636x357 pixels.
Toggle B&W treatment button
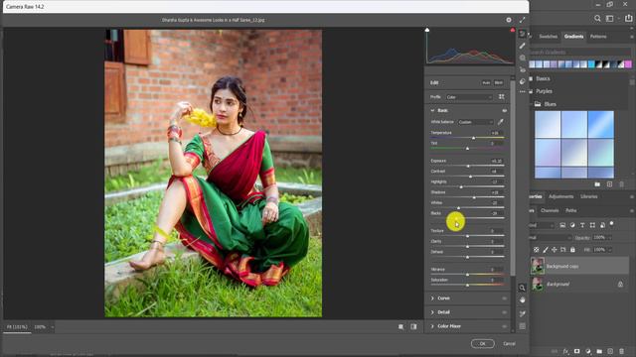coord(499,82)
